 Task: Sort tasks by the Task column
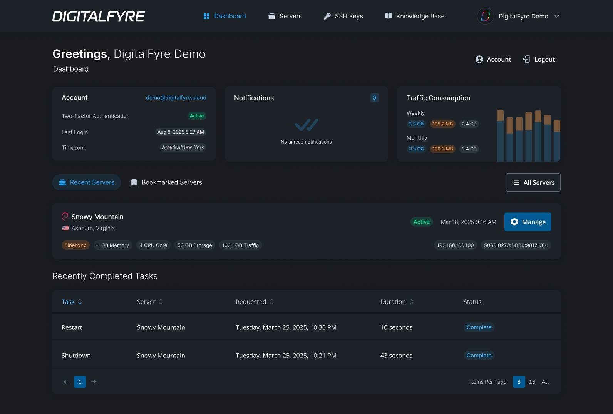(72, 302)
